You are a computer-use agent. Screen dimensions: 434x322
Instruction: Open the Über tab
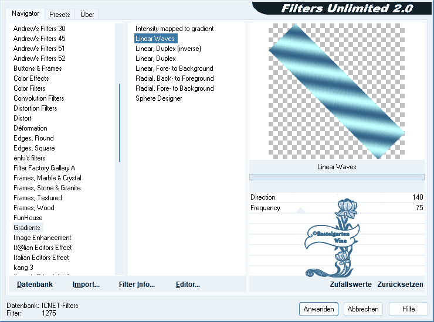(87, 15)
